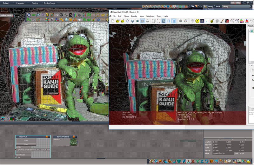Toggle the 3D view button in trueSpace title bar

[192, 6]
